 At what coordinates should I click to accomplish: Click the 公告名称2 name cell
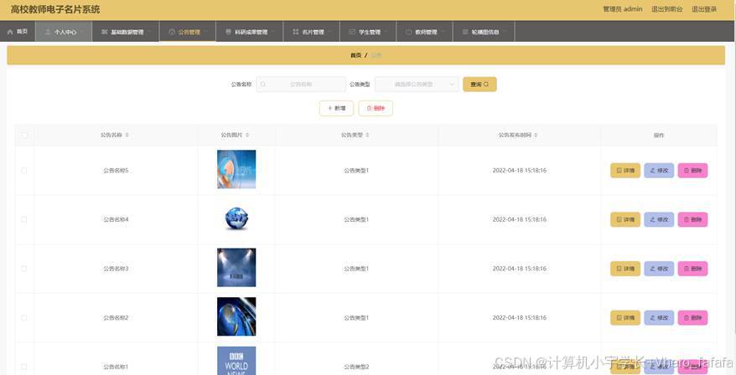click(116, 318)
